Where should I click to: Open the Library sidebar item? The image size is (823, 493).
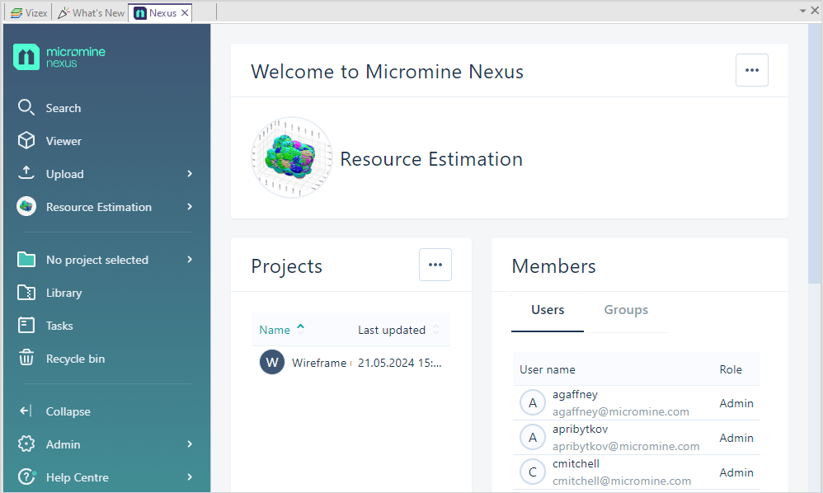click(64, 293)
